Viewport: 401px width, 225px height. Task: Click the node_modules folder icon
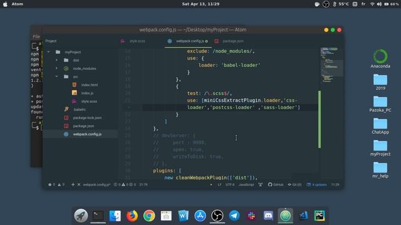(66, 68)
